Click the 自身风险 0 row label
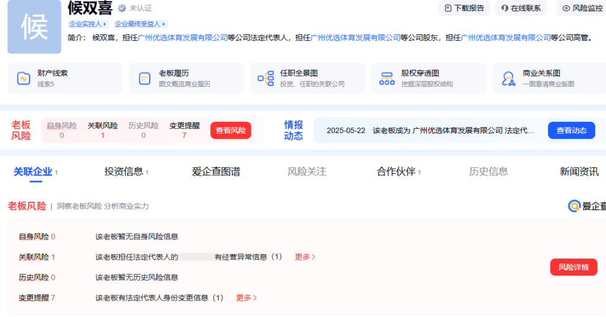 coord(37,237)
